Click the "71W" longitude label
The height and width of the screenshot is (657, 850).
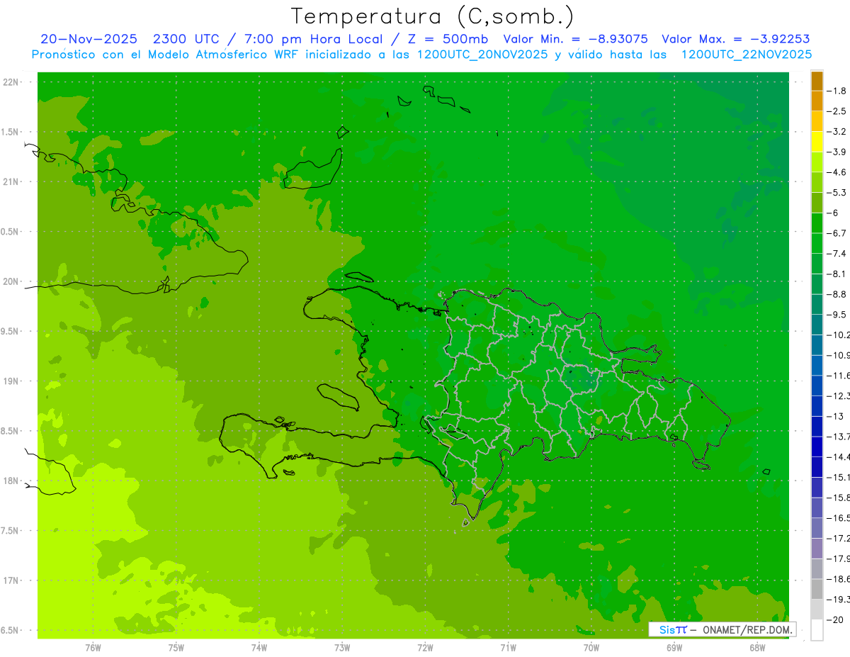tap(508, 648)
